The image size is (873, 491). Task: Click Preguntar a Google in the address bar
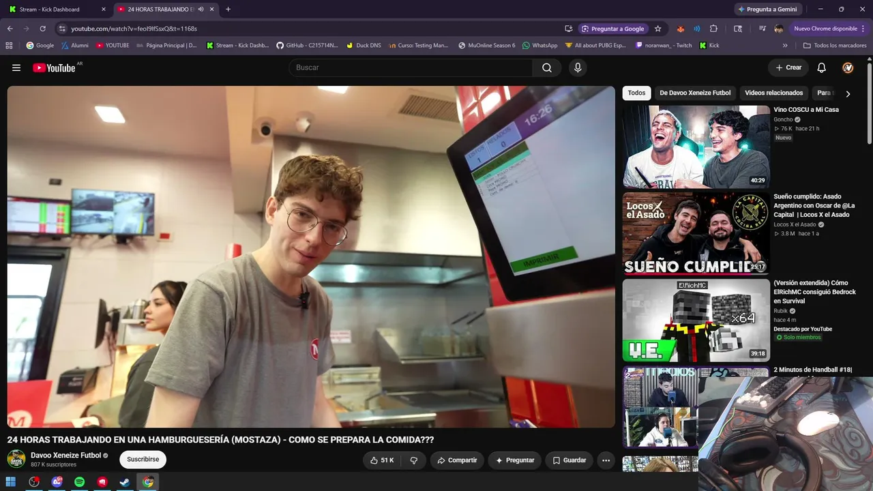coord(613,29)
